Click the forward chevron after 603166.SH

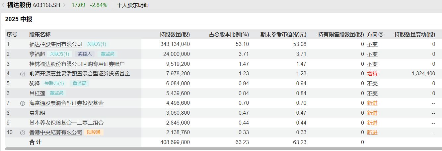tap(64, 5)
